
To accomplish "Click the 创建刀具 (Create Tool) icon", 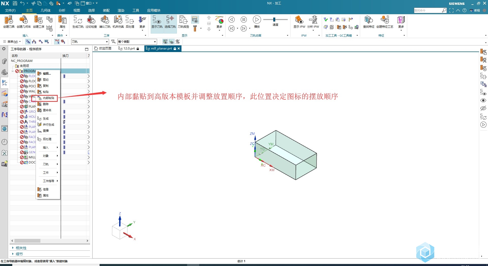I will 9,22.
